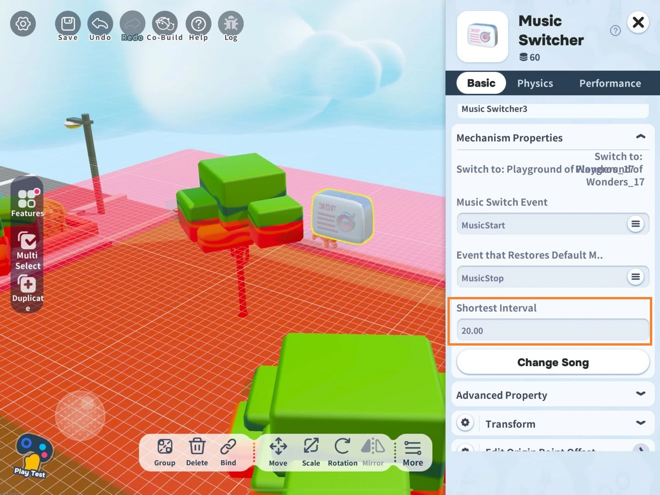Switch to the Performance tab
Image resolution: width=660 pixels, height=495 pixels.
tap(610, 83)
